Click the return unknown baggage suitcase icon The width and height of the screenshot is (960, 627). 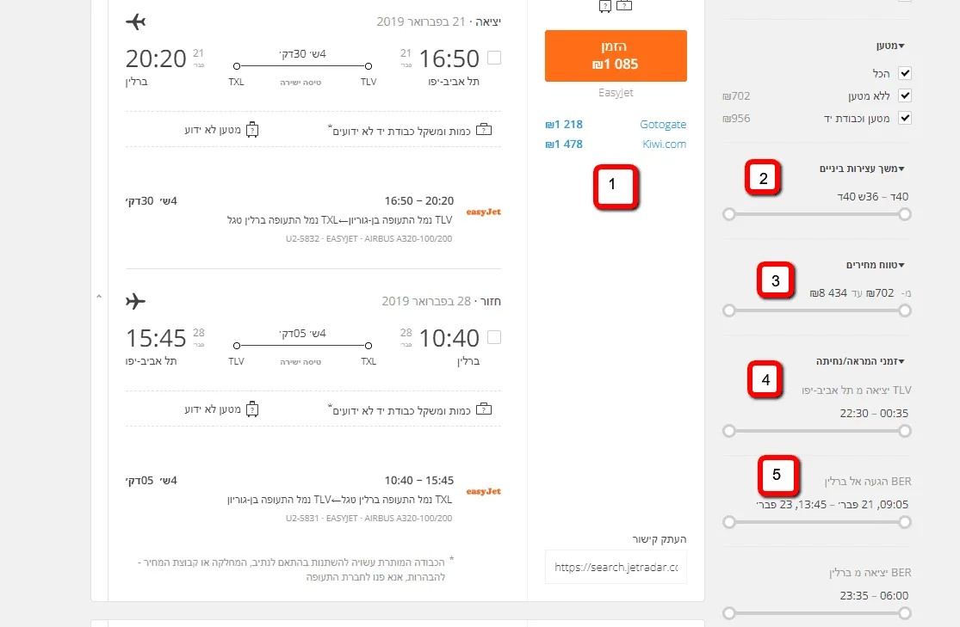click(x=252, y=409)
